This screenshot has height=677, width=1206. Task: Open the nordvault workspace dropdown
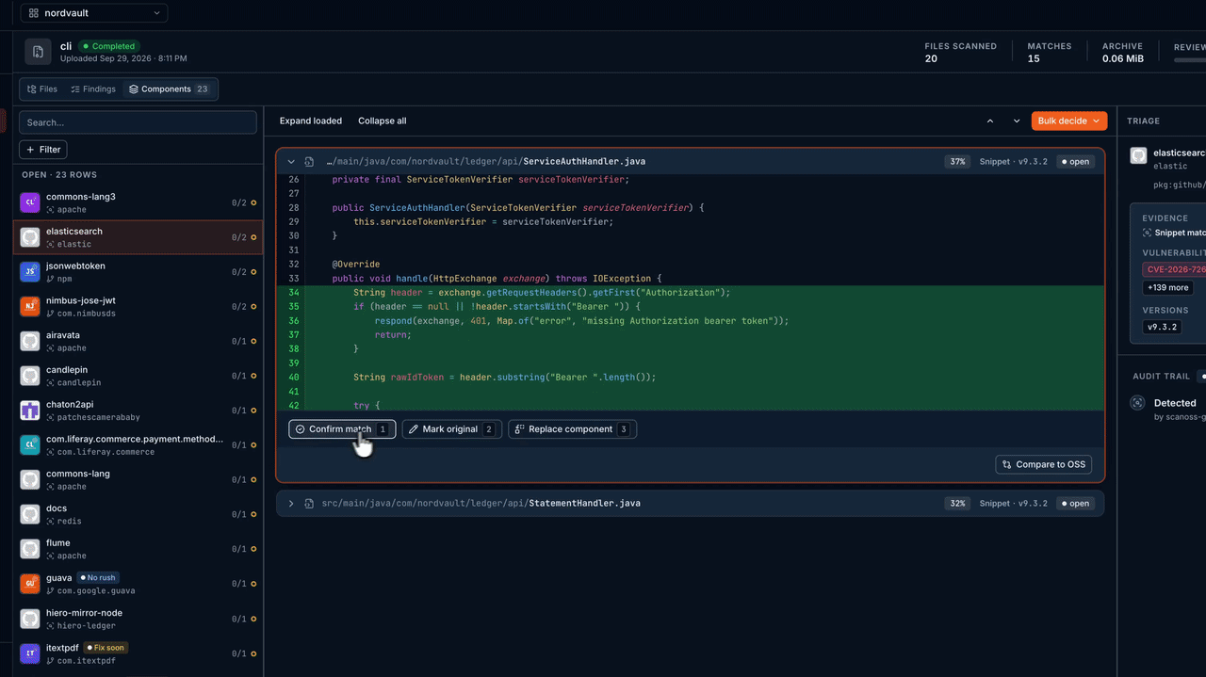point(94,13)
